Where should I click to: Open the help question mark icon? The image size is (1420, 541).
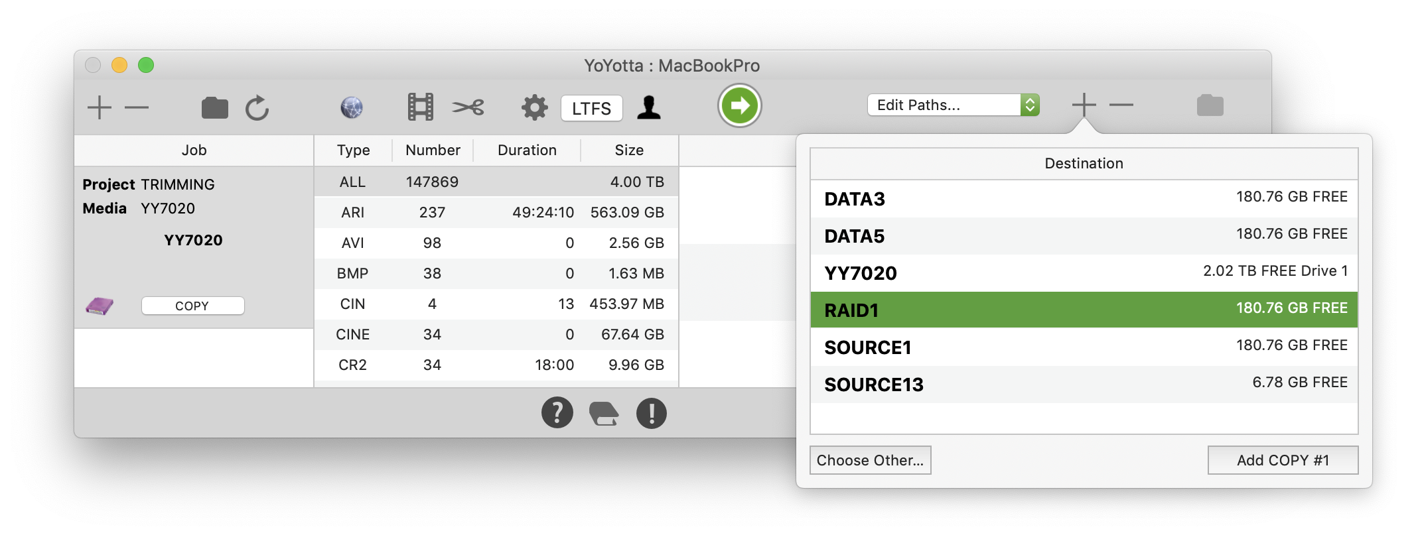point(557,413)
